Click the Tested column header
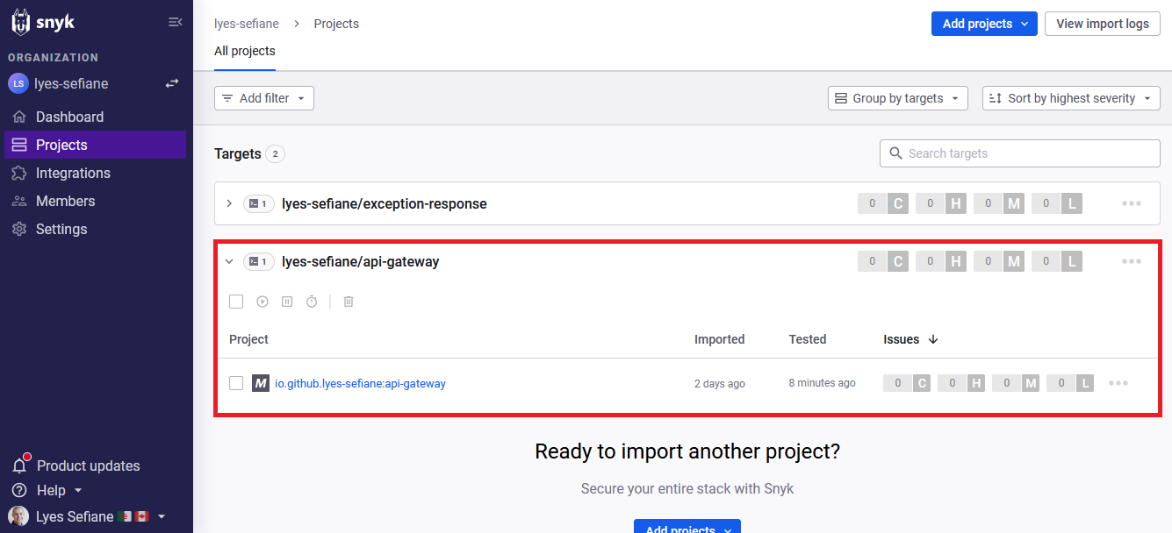This screenshot has width=1172, height=533. [x=808, y=339]
